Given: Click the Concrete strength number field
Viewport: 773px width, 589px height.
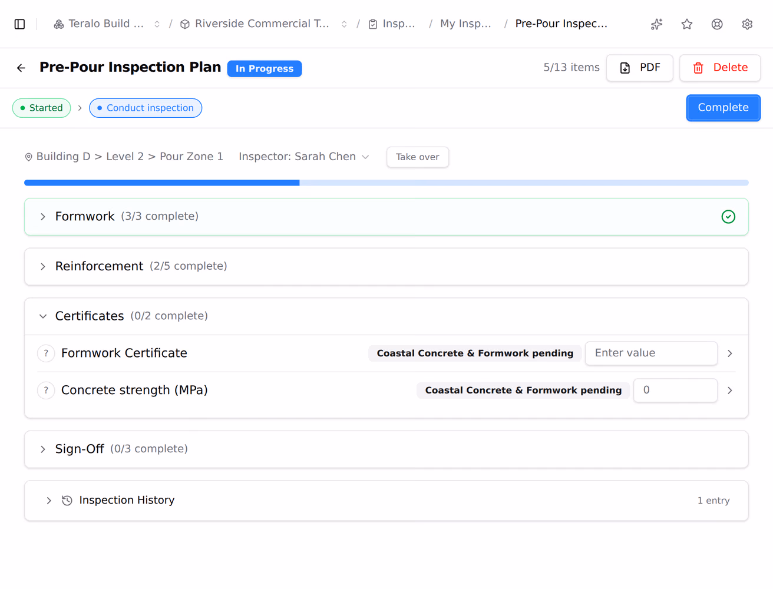Looking at the screenshot, I should click(675, 391).
